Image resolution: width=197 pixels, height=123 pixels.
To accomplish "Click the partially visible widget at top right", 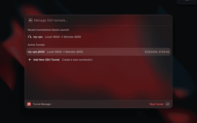I will click(x=187, y=2).
